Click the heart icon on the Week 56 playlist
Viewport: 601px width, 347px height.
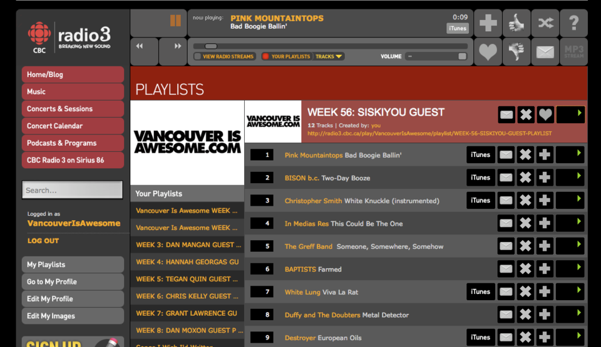pyautogui.click(x=545, y=114)
